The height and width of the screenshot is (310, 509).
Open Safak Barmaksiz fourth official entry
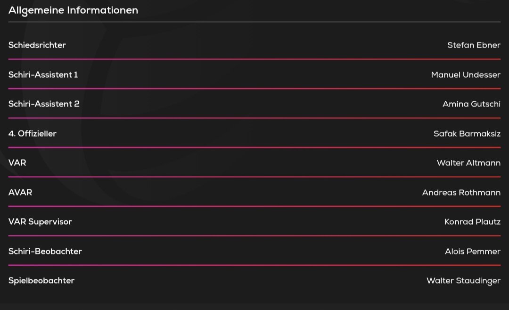coord(467,133)
